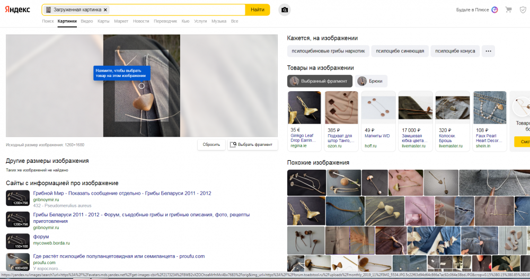Click the circular product marker on image
530x279 pixels.
click(x=142, y=86)
